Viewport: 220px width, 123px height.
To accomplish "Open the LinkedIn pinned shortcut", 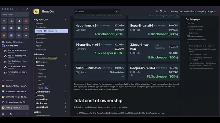I will coord(19,36).
